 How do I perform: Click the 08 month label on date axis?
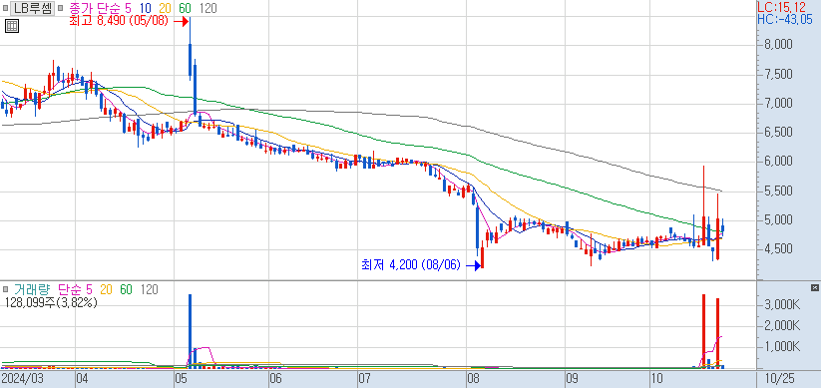click(473, 378)
